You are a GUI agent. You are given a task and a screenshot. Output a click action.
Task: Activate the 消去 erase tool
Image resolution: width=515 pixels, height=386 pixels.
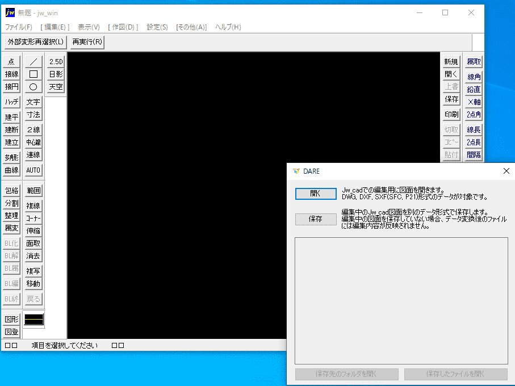34,256
